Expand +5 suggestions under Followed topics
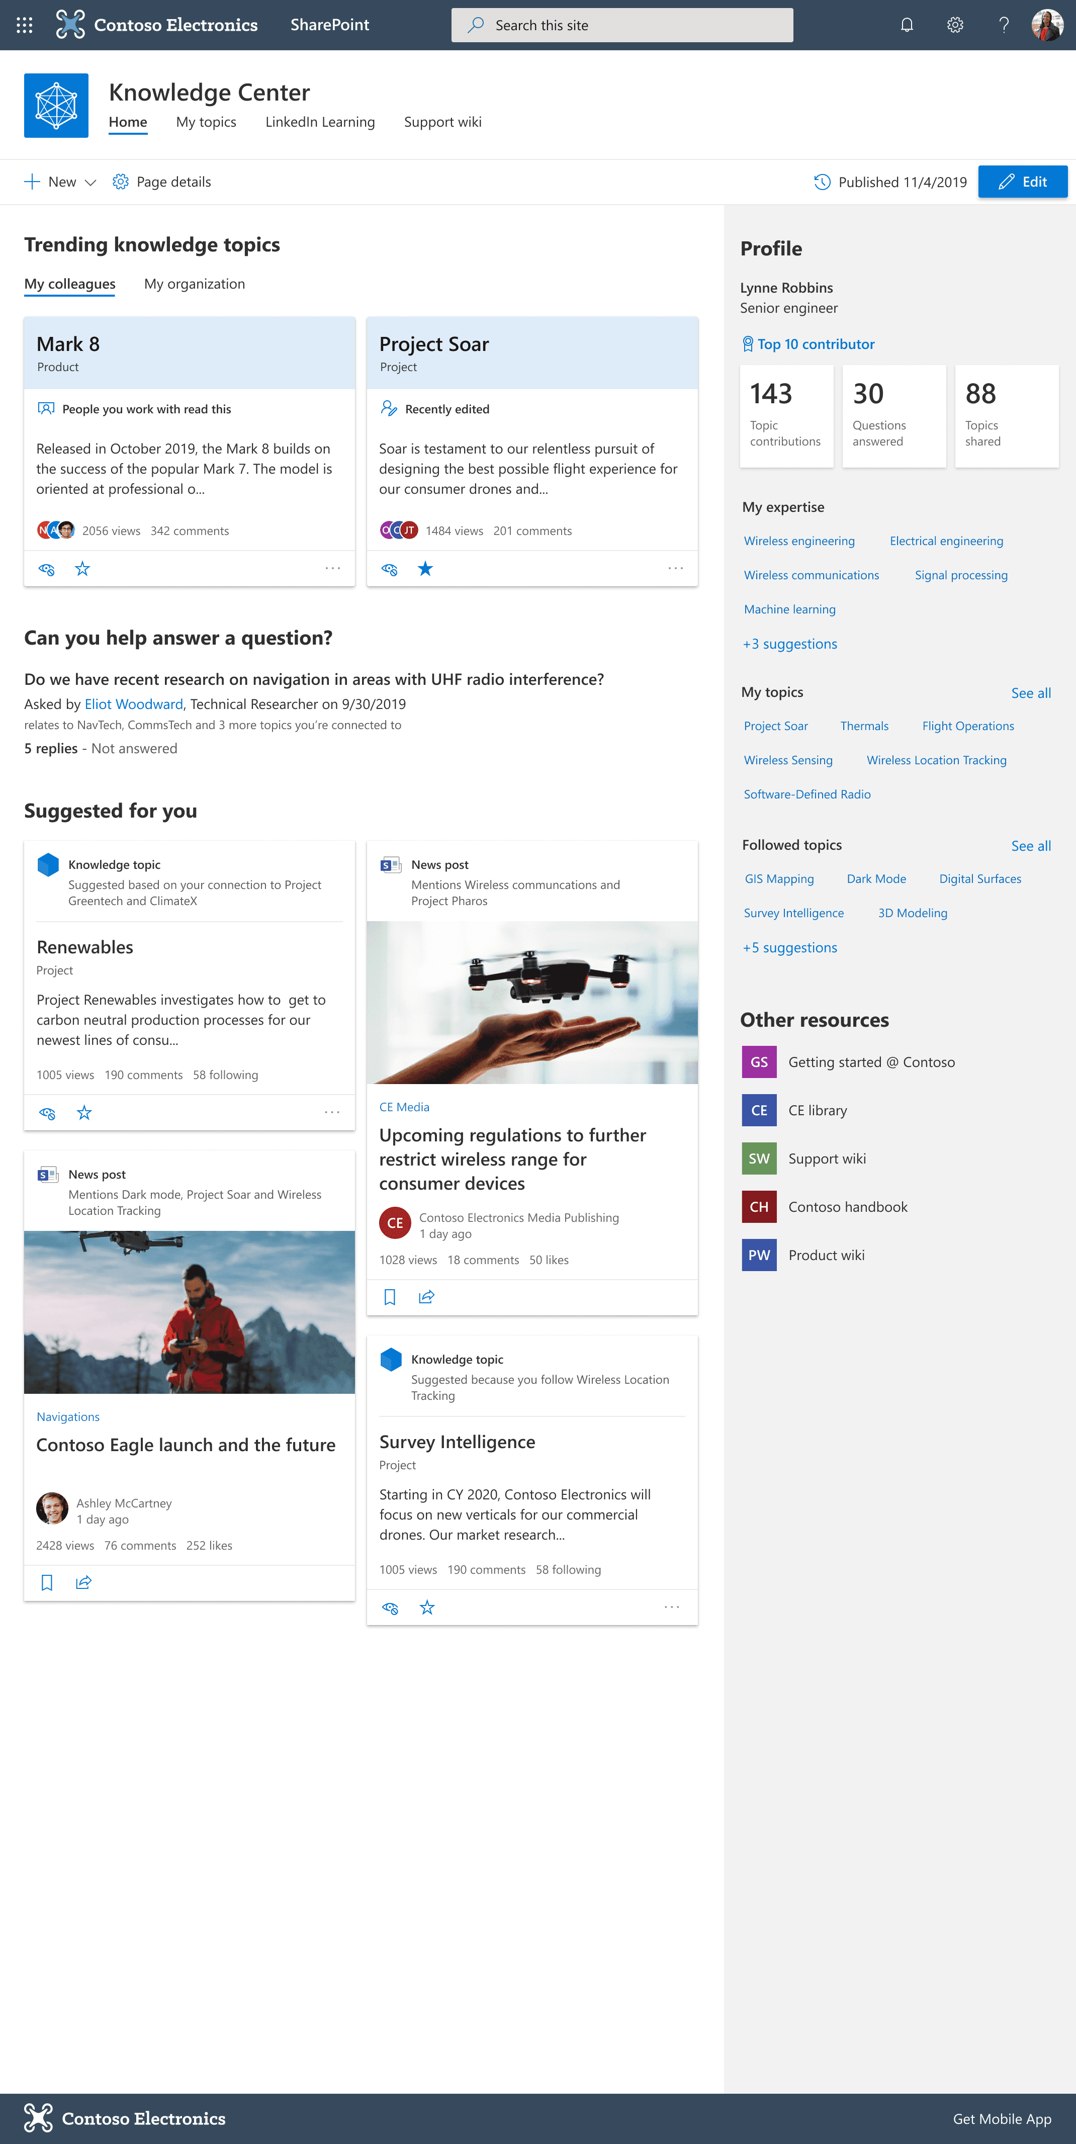Screen dimensions: 1076x2144 pyautogui.click(x=790, y=947)
